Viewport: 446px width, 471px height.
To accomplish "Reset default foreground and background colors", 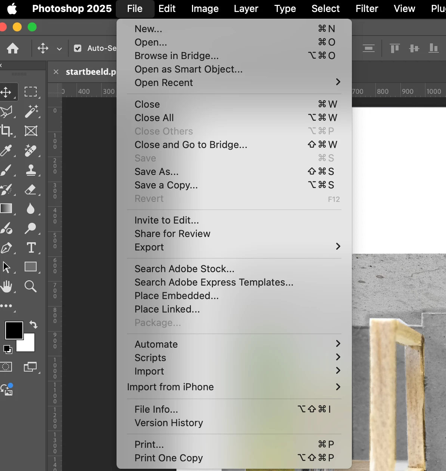I will (x=7, y=350).
